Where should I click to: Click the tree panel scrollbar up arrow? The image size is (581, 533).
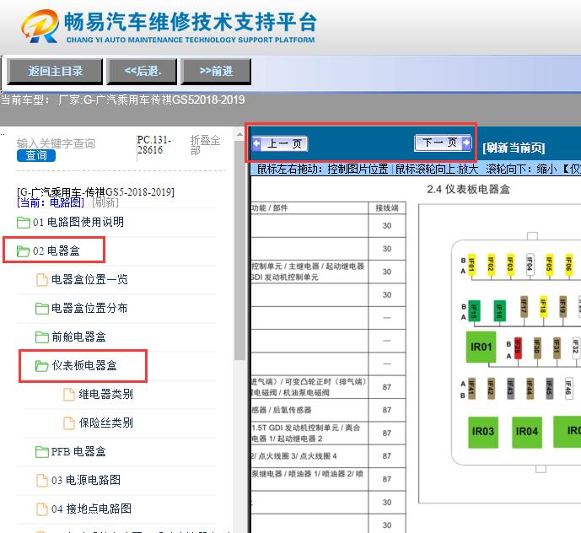pos(239,134)
